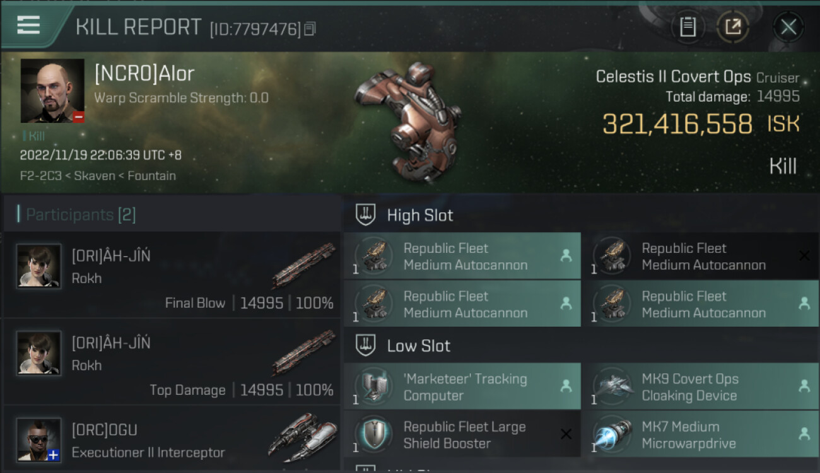The height and width of the screenshot is (473, 820).
Task: Copy the kill report ID icon
Action: tap(309, 29)
